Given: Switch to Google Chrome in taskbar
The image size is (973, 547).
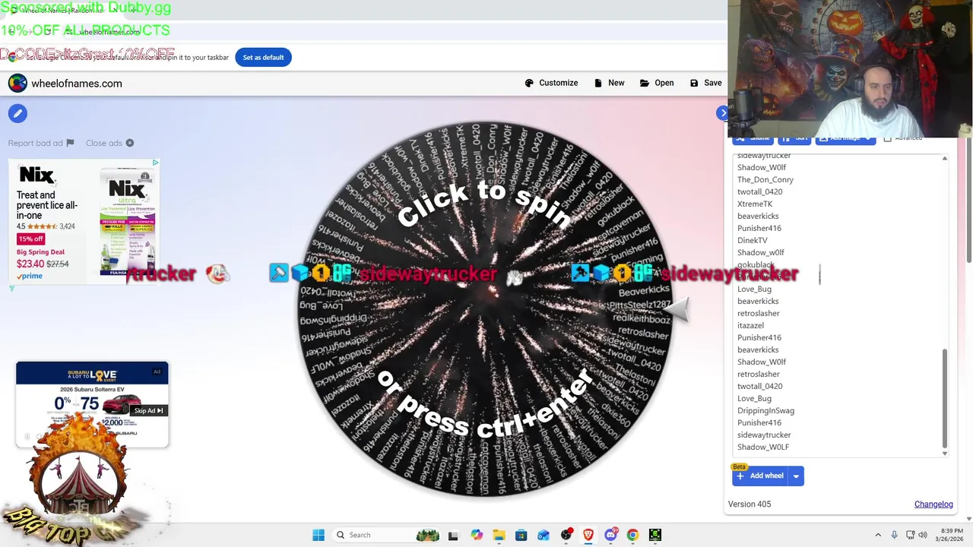Looking at the screenshot, I should (x=632, y=535).
